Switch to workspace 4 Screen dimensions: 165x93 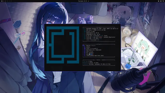pyautogui.click(x=9, y=1)
